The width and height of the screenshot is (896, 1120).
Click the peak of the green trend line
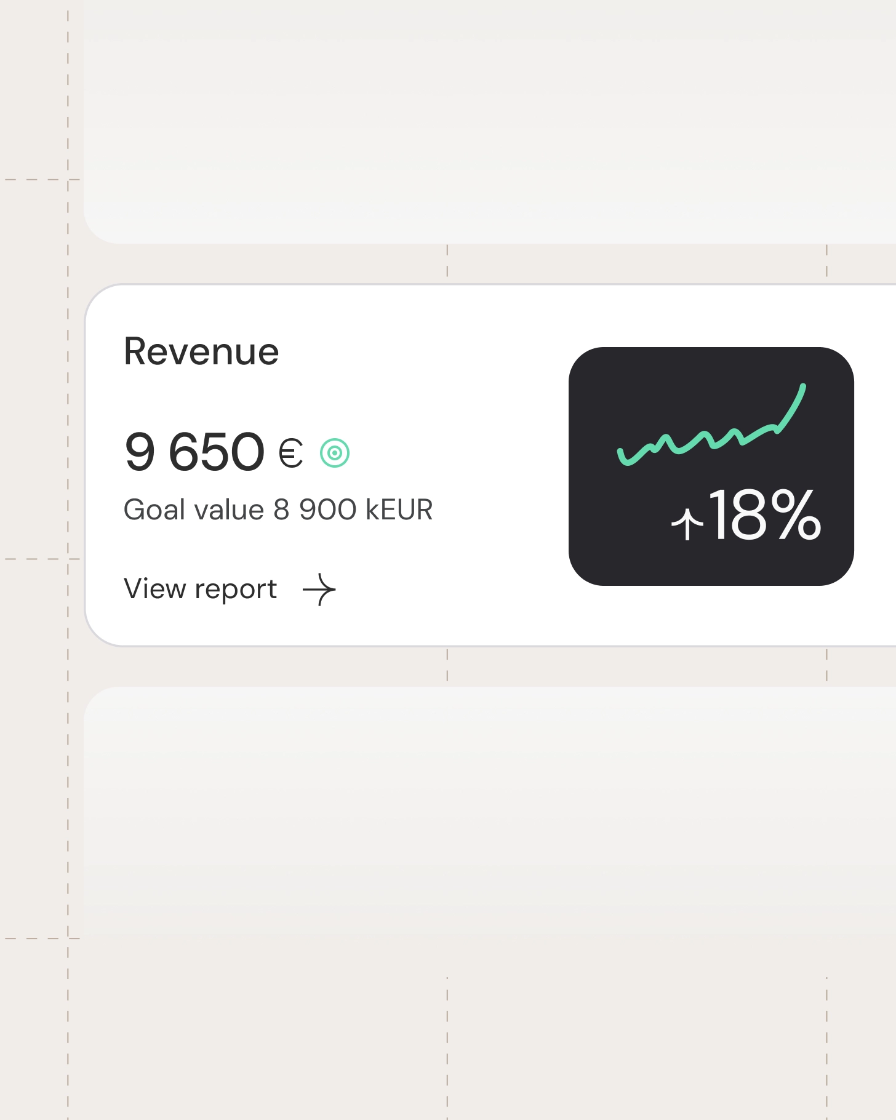802,388
